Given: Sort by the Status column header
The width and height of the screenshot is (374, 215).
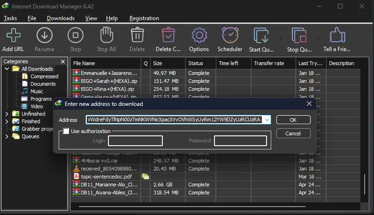Looking at the screenshot, I should (x=200, y=63).
